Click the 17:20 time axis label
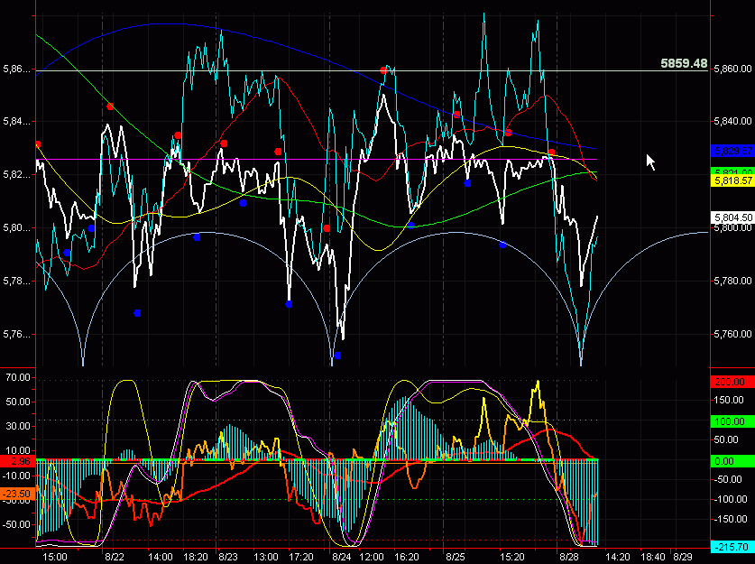 (301, 558)
